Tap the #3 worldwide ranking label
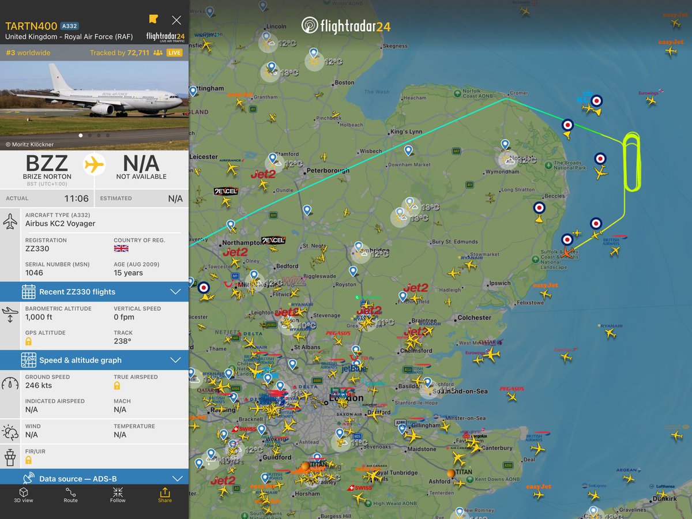The width and height of the screenshot is (692, 519). pyautogui.click(x=28, y=52)
